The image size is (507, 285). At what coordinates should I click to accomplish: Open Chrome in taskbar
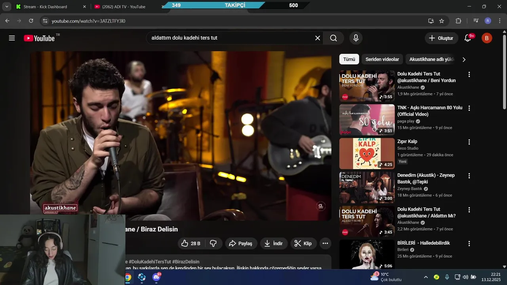pyautogui.click(x=128, y=277)
